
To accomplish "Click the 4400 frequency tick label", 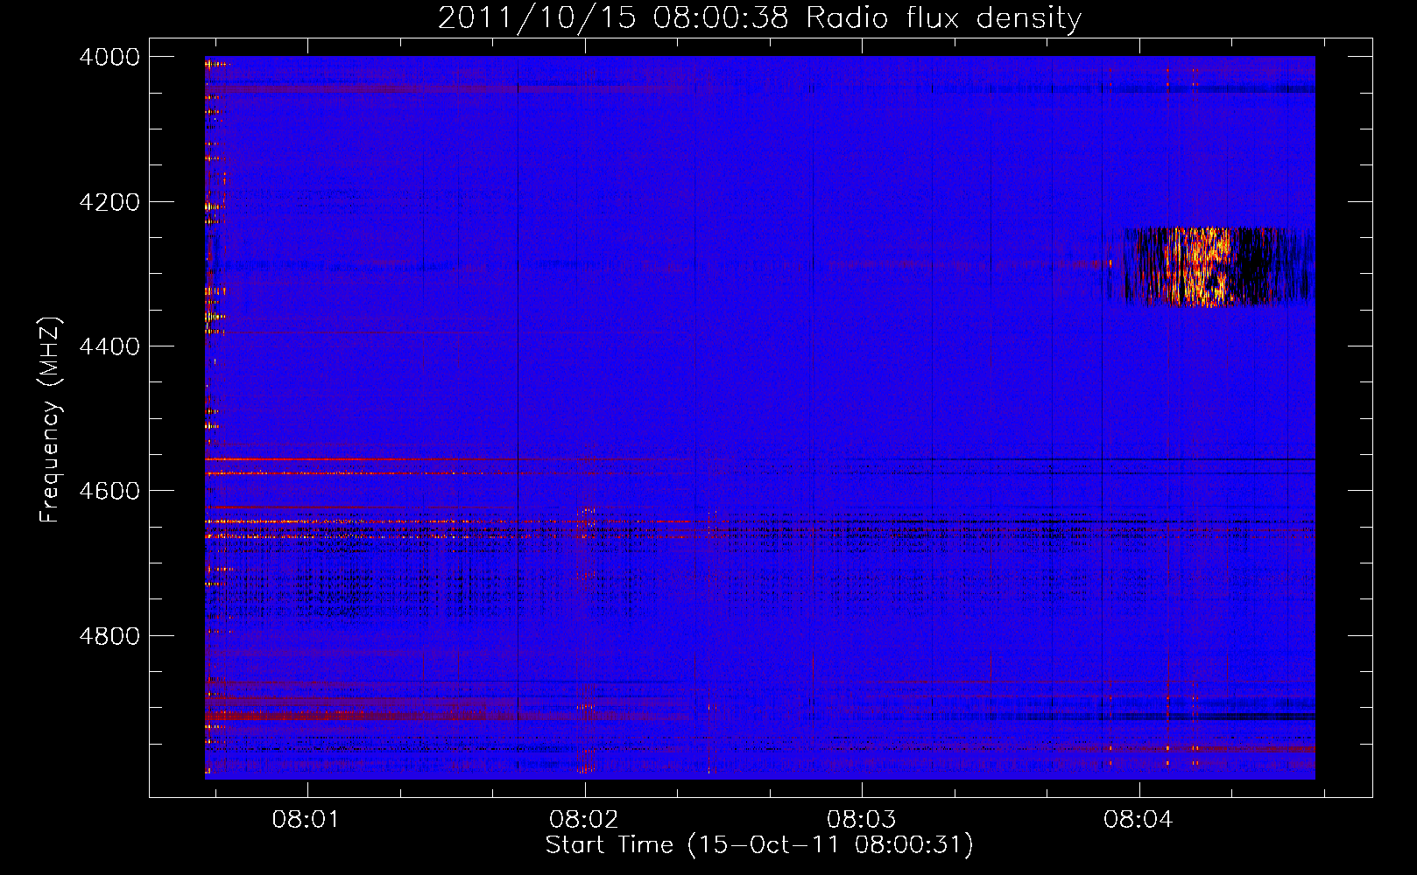I will (109, 346).
